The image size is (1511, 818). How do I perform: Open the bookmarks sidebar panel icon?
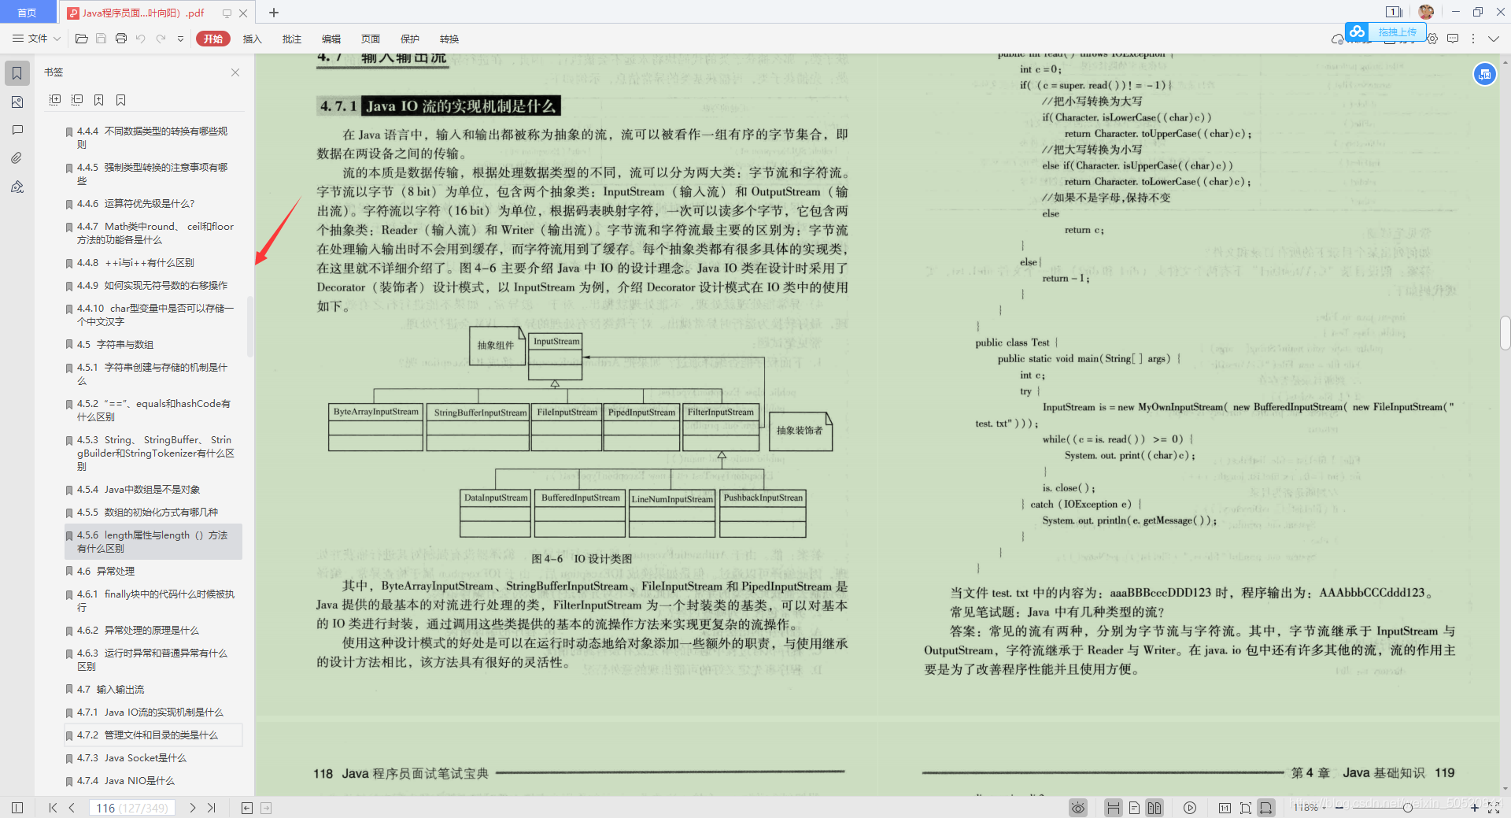click(17, 73)
